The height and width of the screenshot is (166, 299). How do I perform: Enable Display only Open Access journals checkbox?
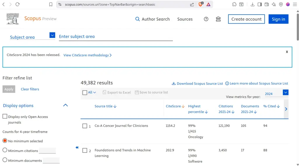(5, 117)
